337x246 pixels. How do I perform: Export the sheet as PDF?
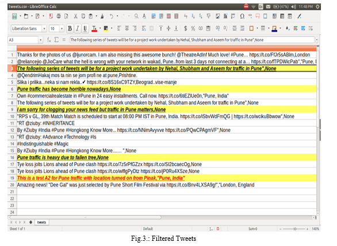pos(51,16)
